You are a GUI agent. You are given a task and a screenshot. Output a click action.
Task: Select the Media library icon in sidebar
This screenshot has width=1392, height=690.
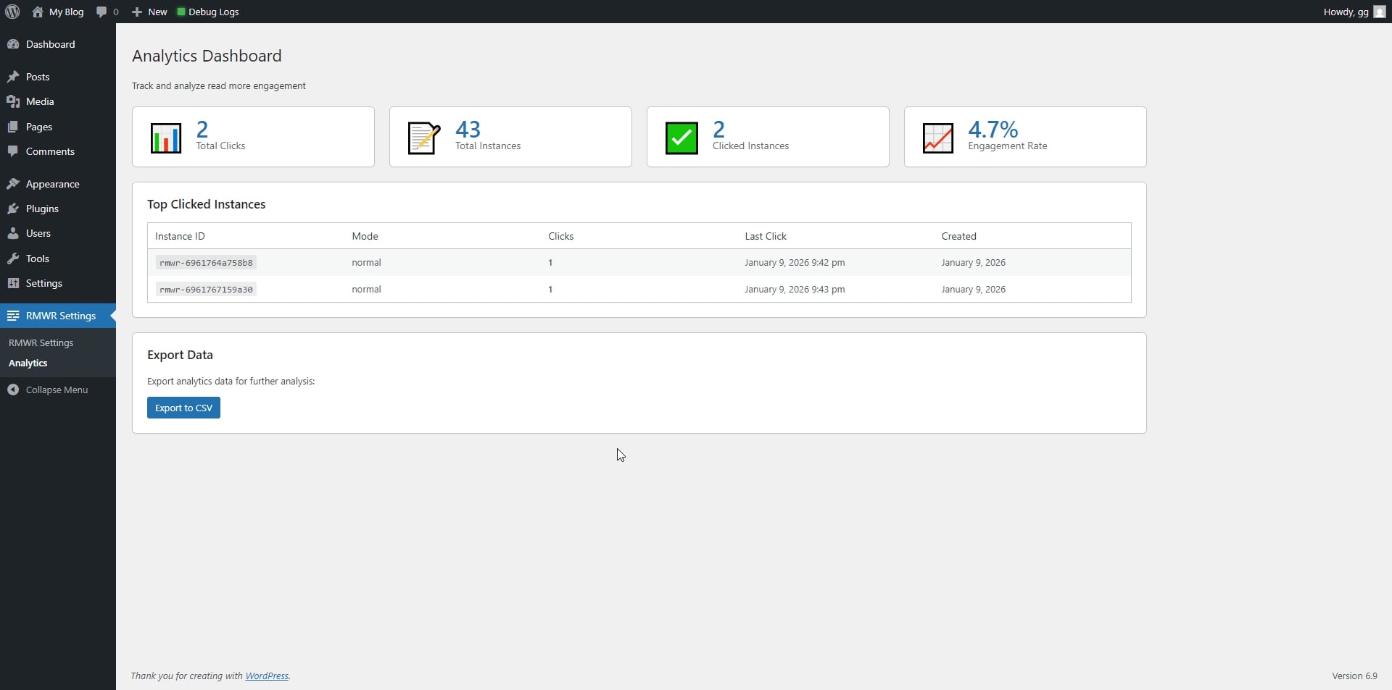click(x=14, y=101)
